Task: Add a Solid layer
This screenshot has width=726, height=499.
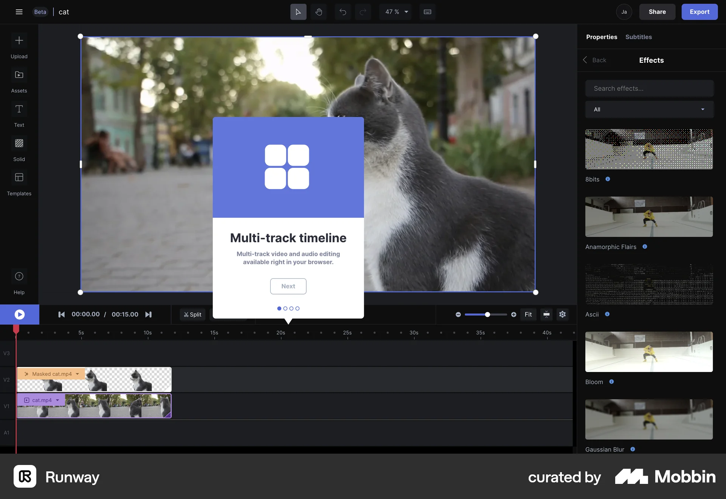Action: point(19,149)
